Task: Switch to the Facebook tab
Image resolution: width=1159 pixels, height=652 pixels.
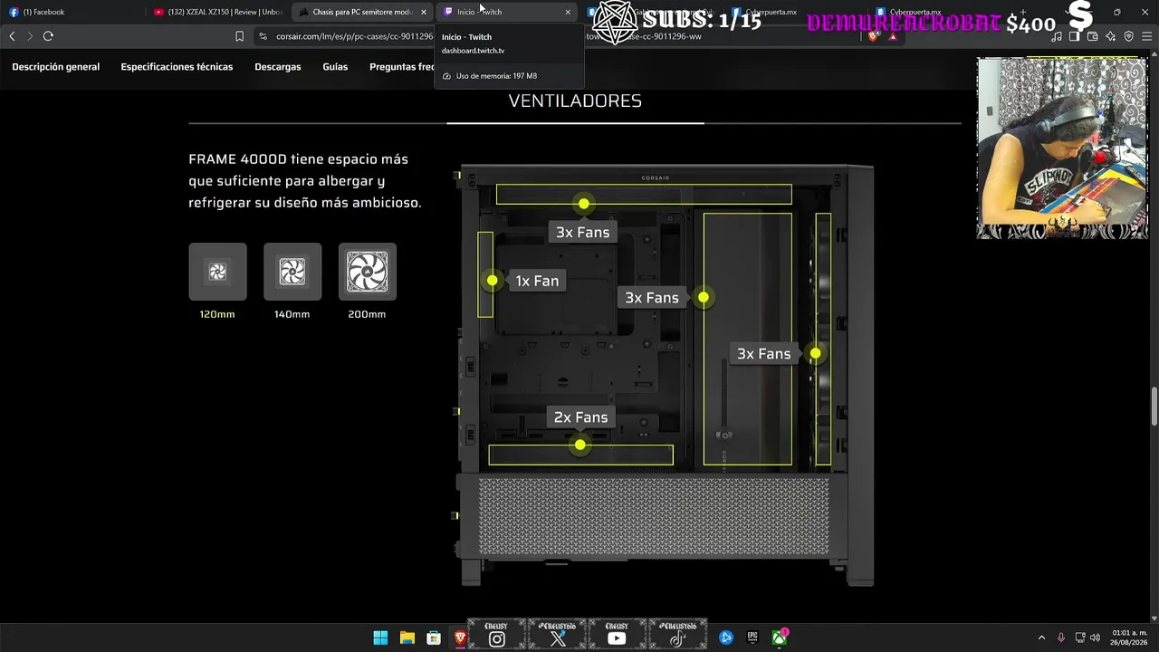Action: tap(72, 12)
